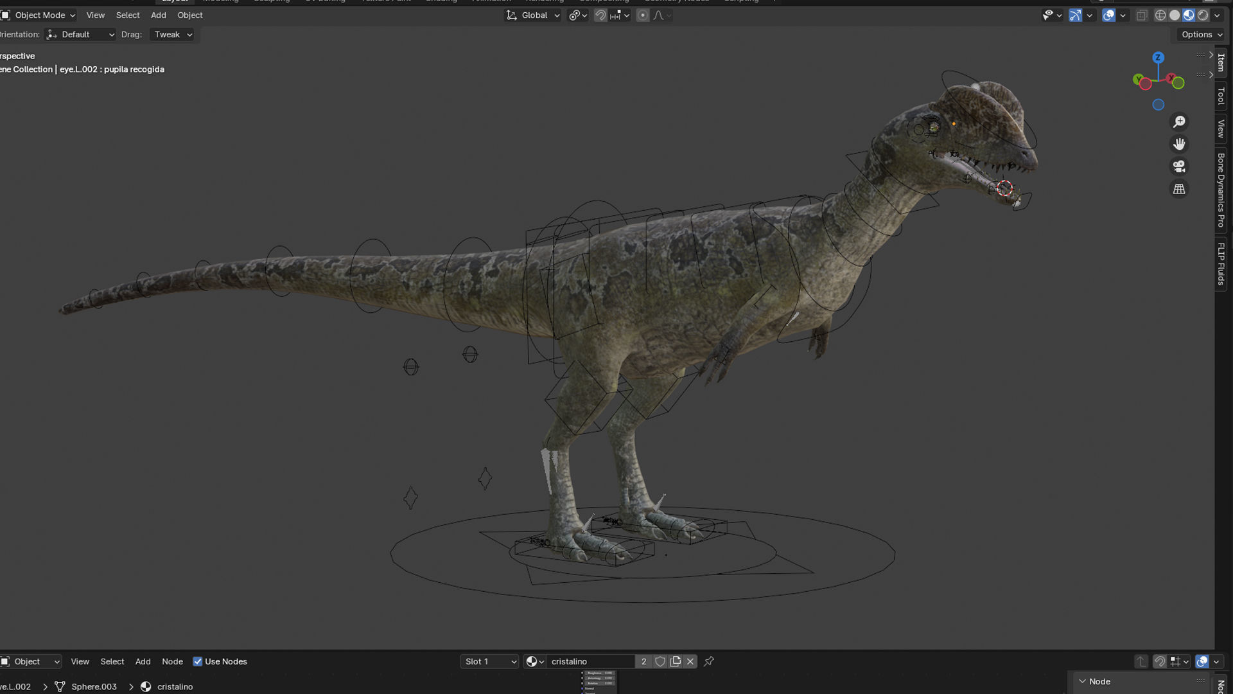
Task: Toggle X-ray view
Action: [x=1142, y=15]
